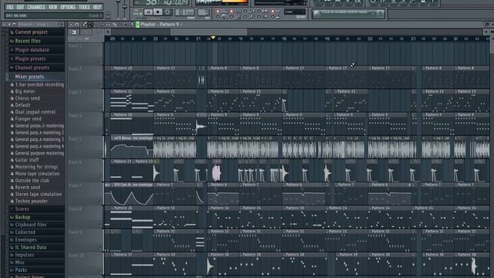This screenshot has height=278, width=494.
Task: Toggle the mute switch of the Pattern 11 track
Action: pos(100,108)
